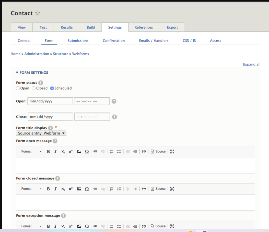Collapse the Form Settings section
This screenshot has width=269, height=232.
click(x=17, y=72)
